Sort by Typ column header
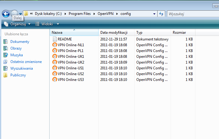219x139 pixels. coord(152,33)
